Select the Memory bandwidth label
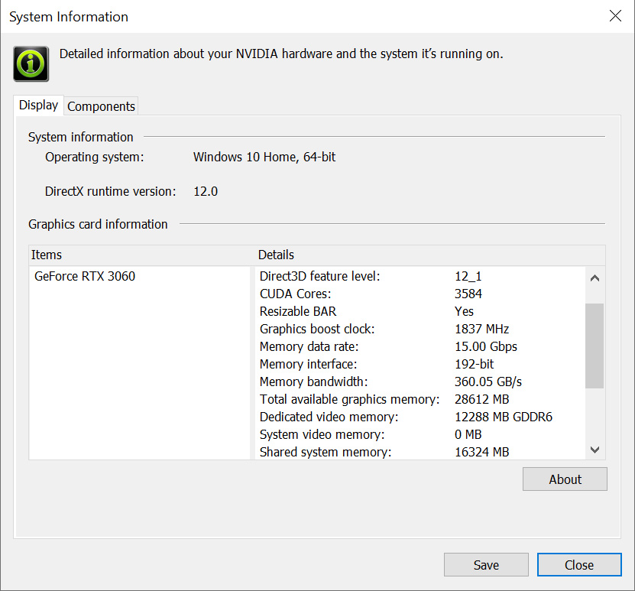Image resolution: width=635 pixels, height=591 pixels. (x=313, y=382)
